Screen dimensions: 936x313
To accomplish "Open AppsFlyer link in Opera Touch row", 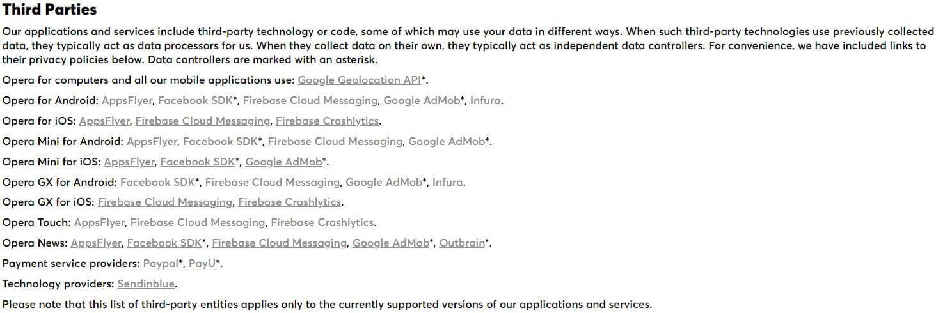I will (99, 222).
